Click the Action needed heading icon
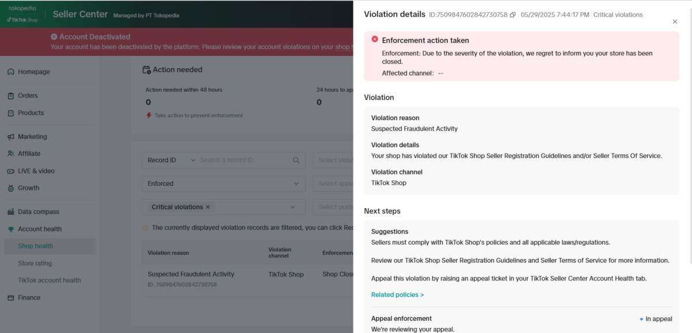The height and width of the screenshot is (333, 692). point(146,70)
